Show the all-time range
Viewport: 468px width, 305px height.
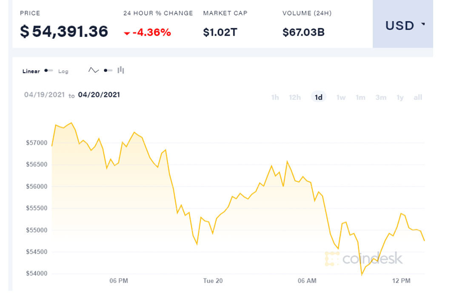tap(418, 97)
